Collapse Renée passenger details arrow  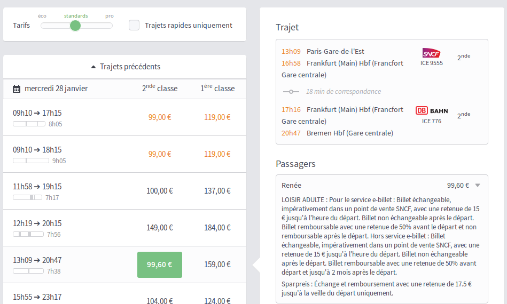478,186
